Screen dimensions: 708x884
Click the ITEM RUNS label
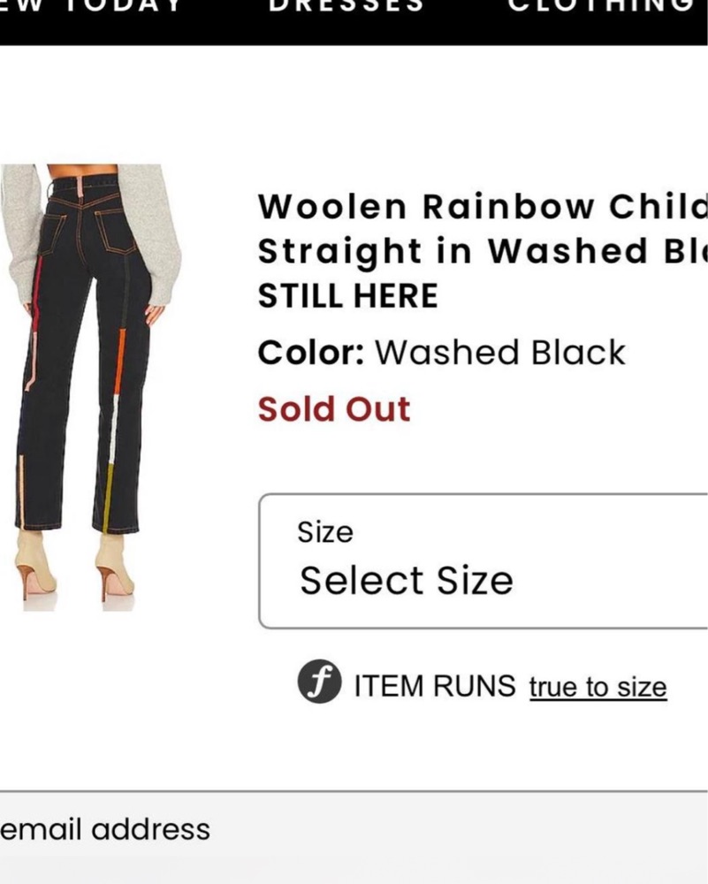[434, 686]
